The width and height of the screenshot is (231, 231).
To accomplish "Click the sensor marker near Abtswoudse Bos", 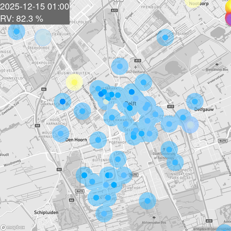I will click(x=148, y=201).
